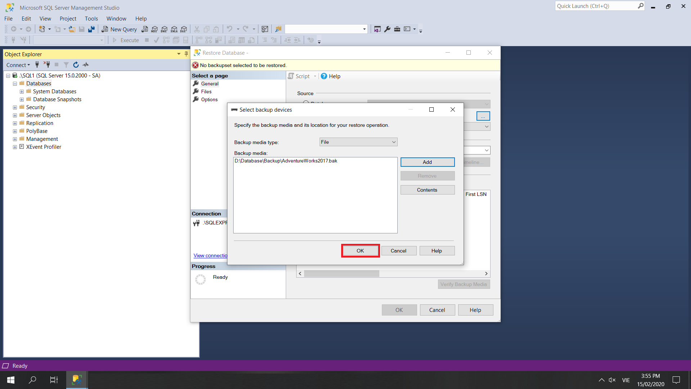Open the View connection properties link

pyautogui.click(x=210, y=255)
